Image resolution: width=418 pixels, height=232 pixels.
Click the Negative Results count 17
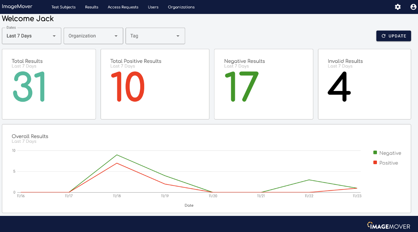tap(242, 87)
